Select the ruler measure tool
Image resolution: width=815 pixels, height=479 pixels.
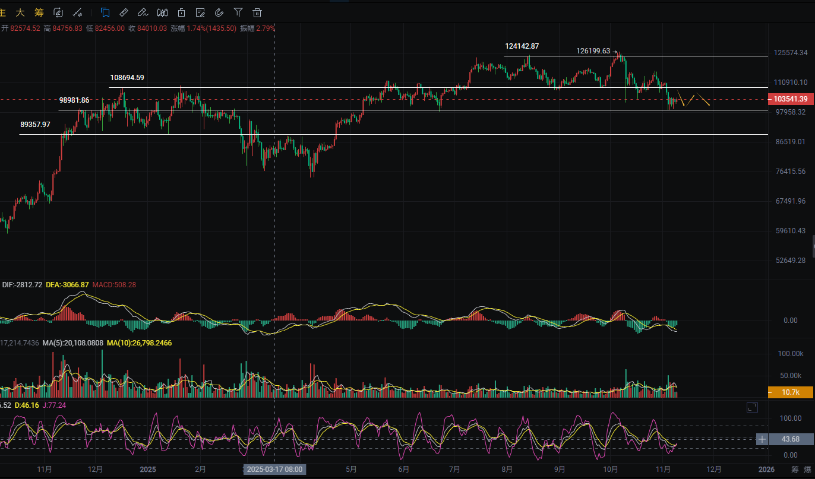[124, 12]
